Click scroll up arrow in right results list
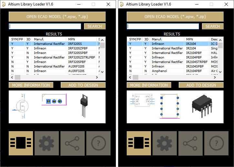The image size is (234, 167). (x=220, y=40)
